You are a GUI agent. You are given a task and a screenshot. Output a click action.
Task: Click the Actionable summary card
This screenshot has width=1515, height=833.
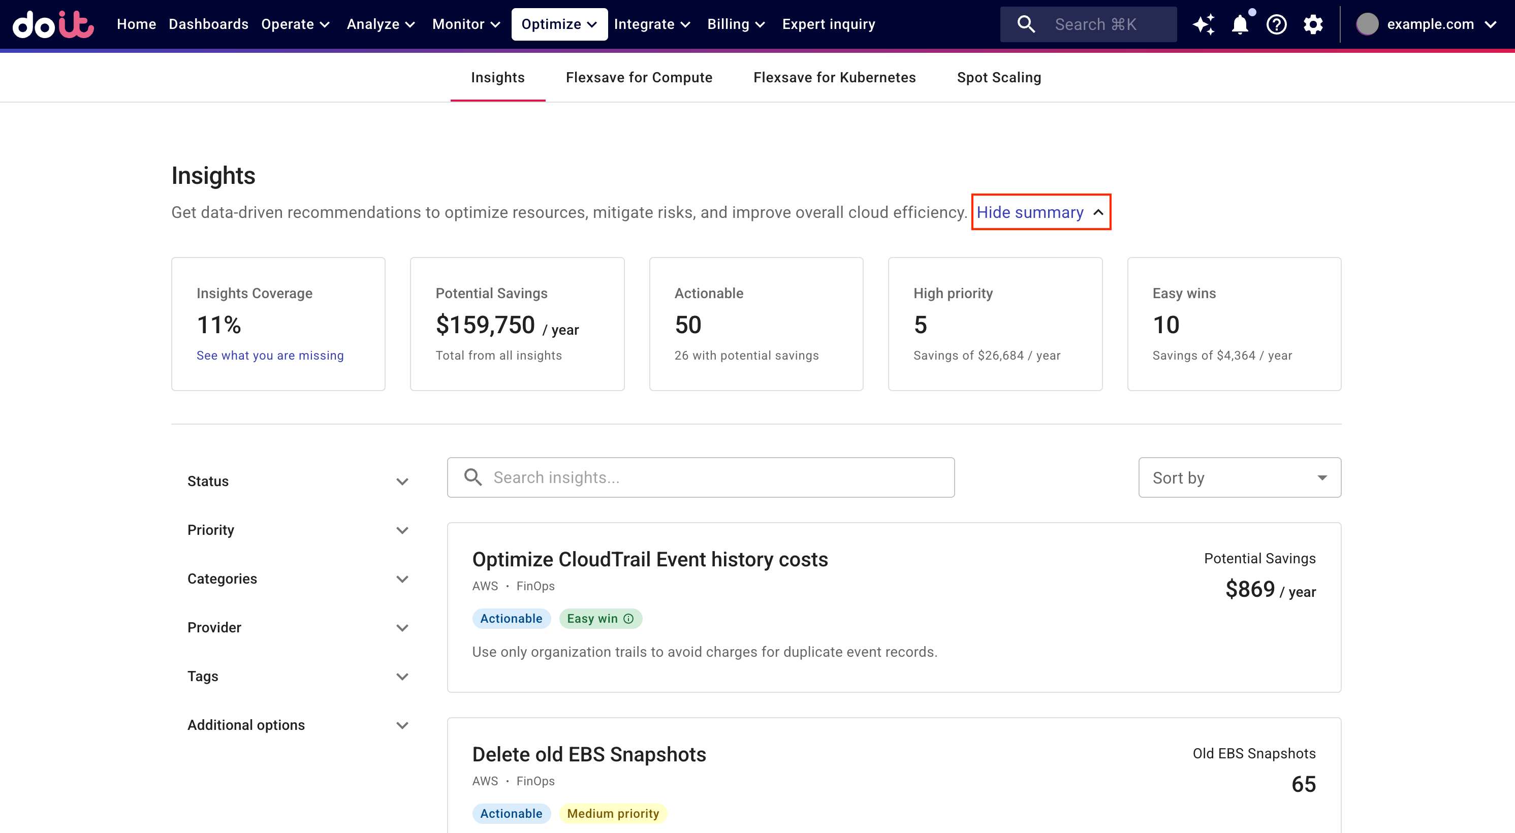tap(756, 324)
